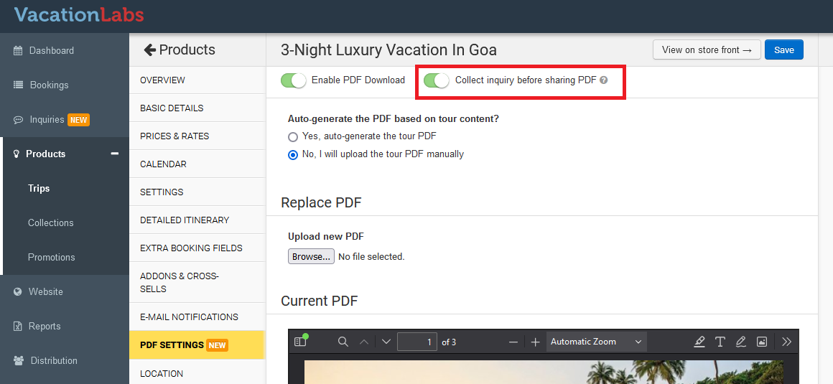Go to next page in PDF viewer
Viewport: 833px width, 384px height.
pyautogui.click(x=386, y=342)
